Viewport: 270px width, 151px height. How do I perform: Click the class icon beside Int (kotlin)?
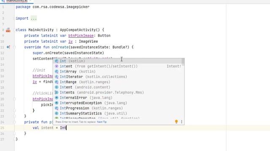pyautogui.click(x=57, y=61)
